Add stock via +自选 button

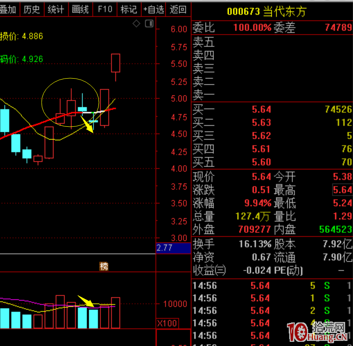click(x=153, y=9)
